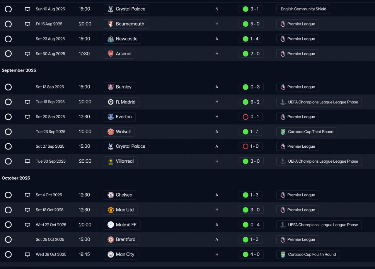Open the 3 - 1 result against Crystal Palace
The width and height of the screenshot is (375, 269).
(x=251, y=9)
